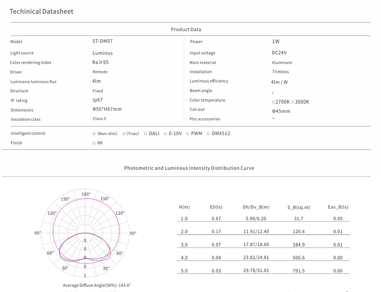Check the PWM control box
381x292 pixels.
[188, 134]
